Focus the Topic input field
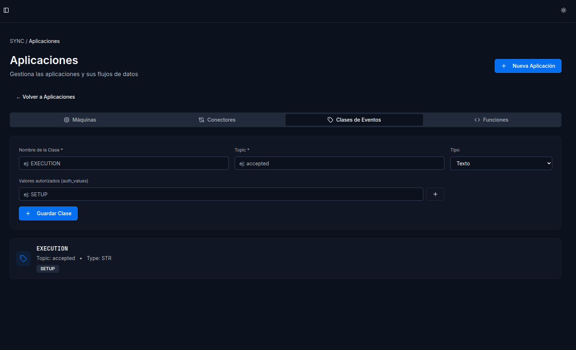This screenshot has width=576, height=350. tap(339, 164)
